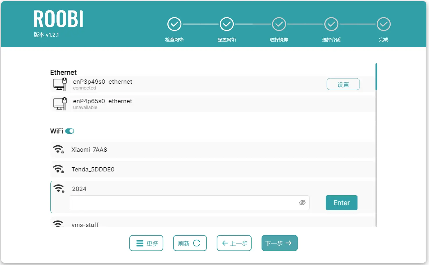Screen dimensions: 429x265
Task: Click the 选择镜像 step checkmark circle
Action: pyautogui.click(x=279, y=24)
